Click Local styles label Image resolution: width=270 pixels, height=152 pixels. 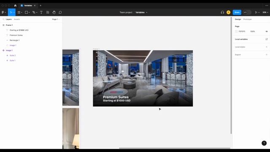click(x=240, y=47)
